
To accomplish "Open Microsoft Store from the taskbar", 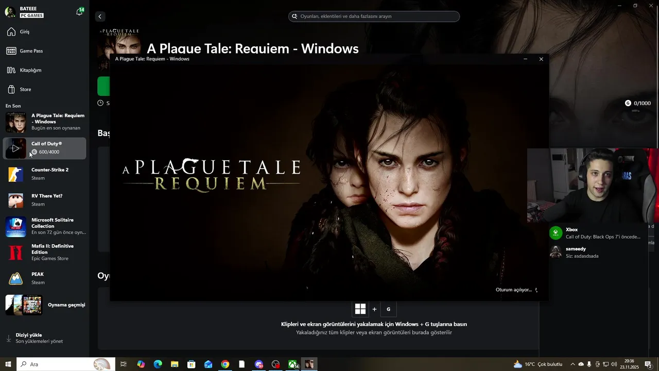I will click(191, 364).
